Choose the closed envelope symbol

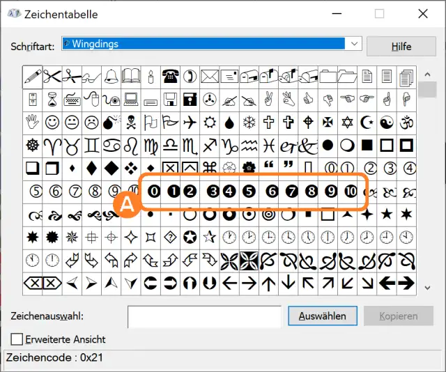point(210,77)
